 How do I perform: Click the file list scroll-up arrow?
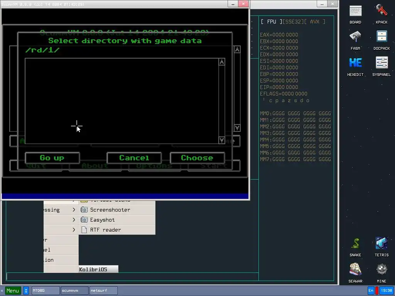coord(222,62)
